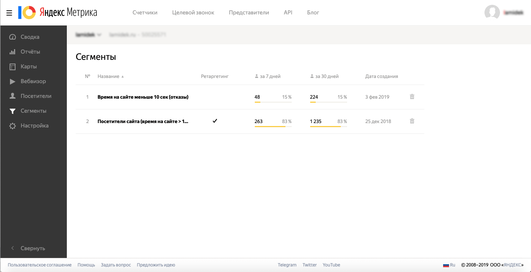Delete segment 2 using trash icon
Image resolution: width=531 pixels, height=272 pixels.
point(412,121)
